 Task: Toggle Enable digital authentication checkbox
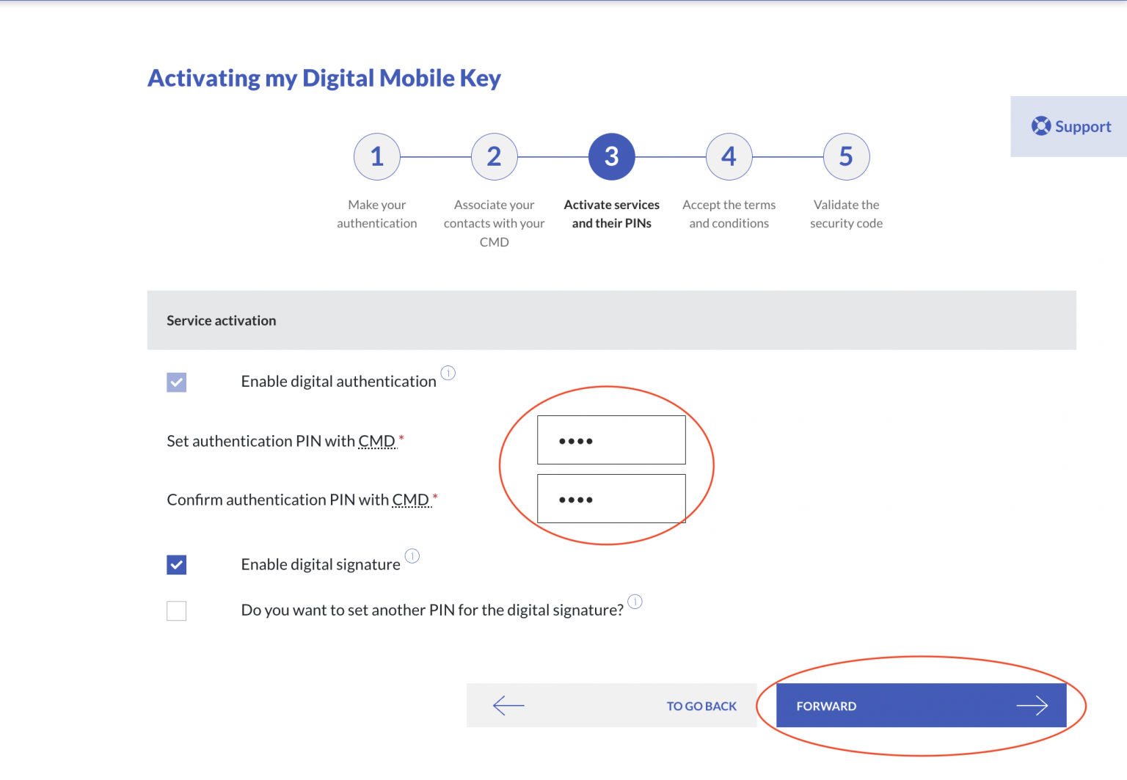click(x=177, y=382)
